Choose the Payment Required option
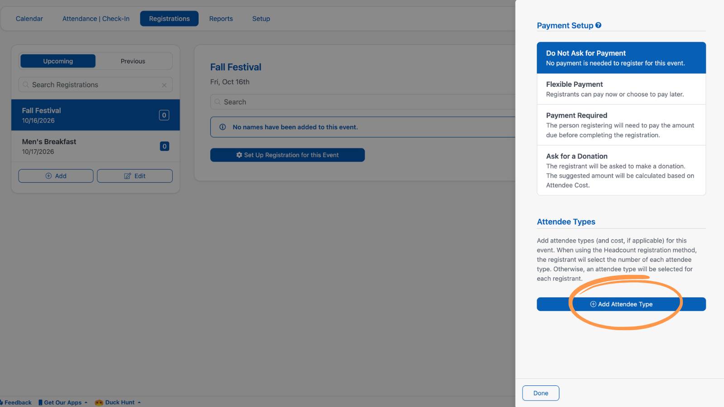Viewport: 724px width, 407px height. [621, 125]
